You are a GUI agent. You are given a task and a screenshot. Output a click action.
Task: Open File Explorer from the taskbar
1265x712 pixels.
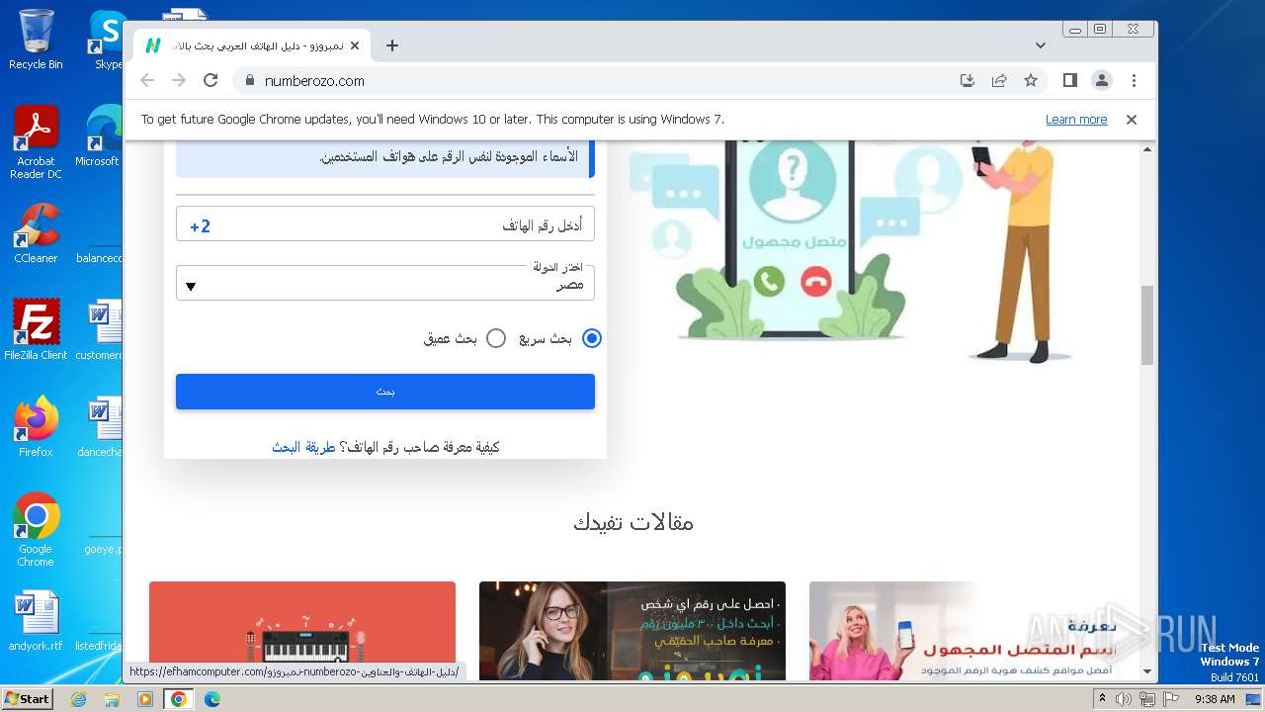pos(112,699)
